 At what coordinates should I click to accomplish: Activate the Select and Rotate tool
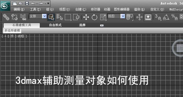click(x=94, y=17)
